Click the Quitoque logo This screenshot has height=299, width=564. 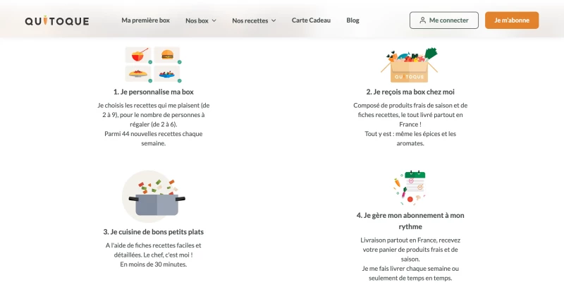pos(57,20)
